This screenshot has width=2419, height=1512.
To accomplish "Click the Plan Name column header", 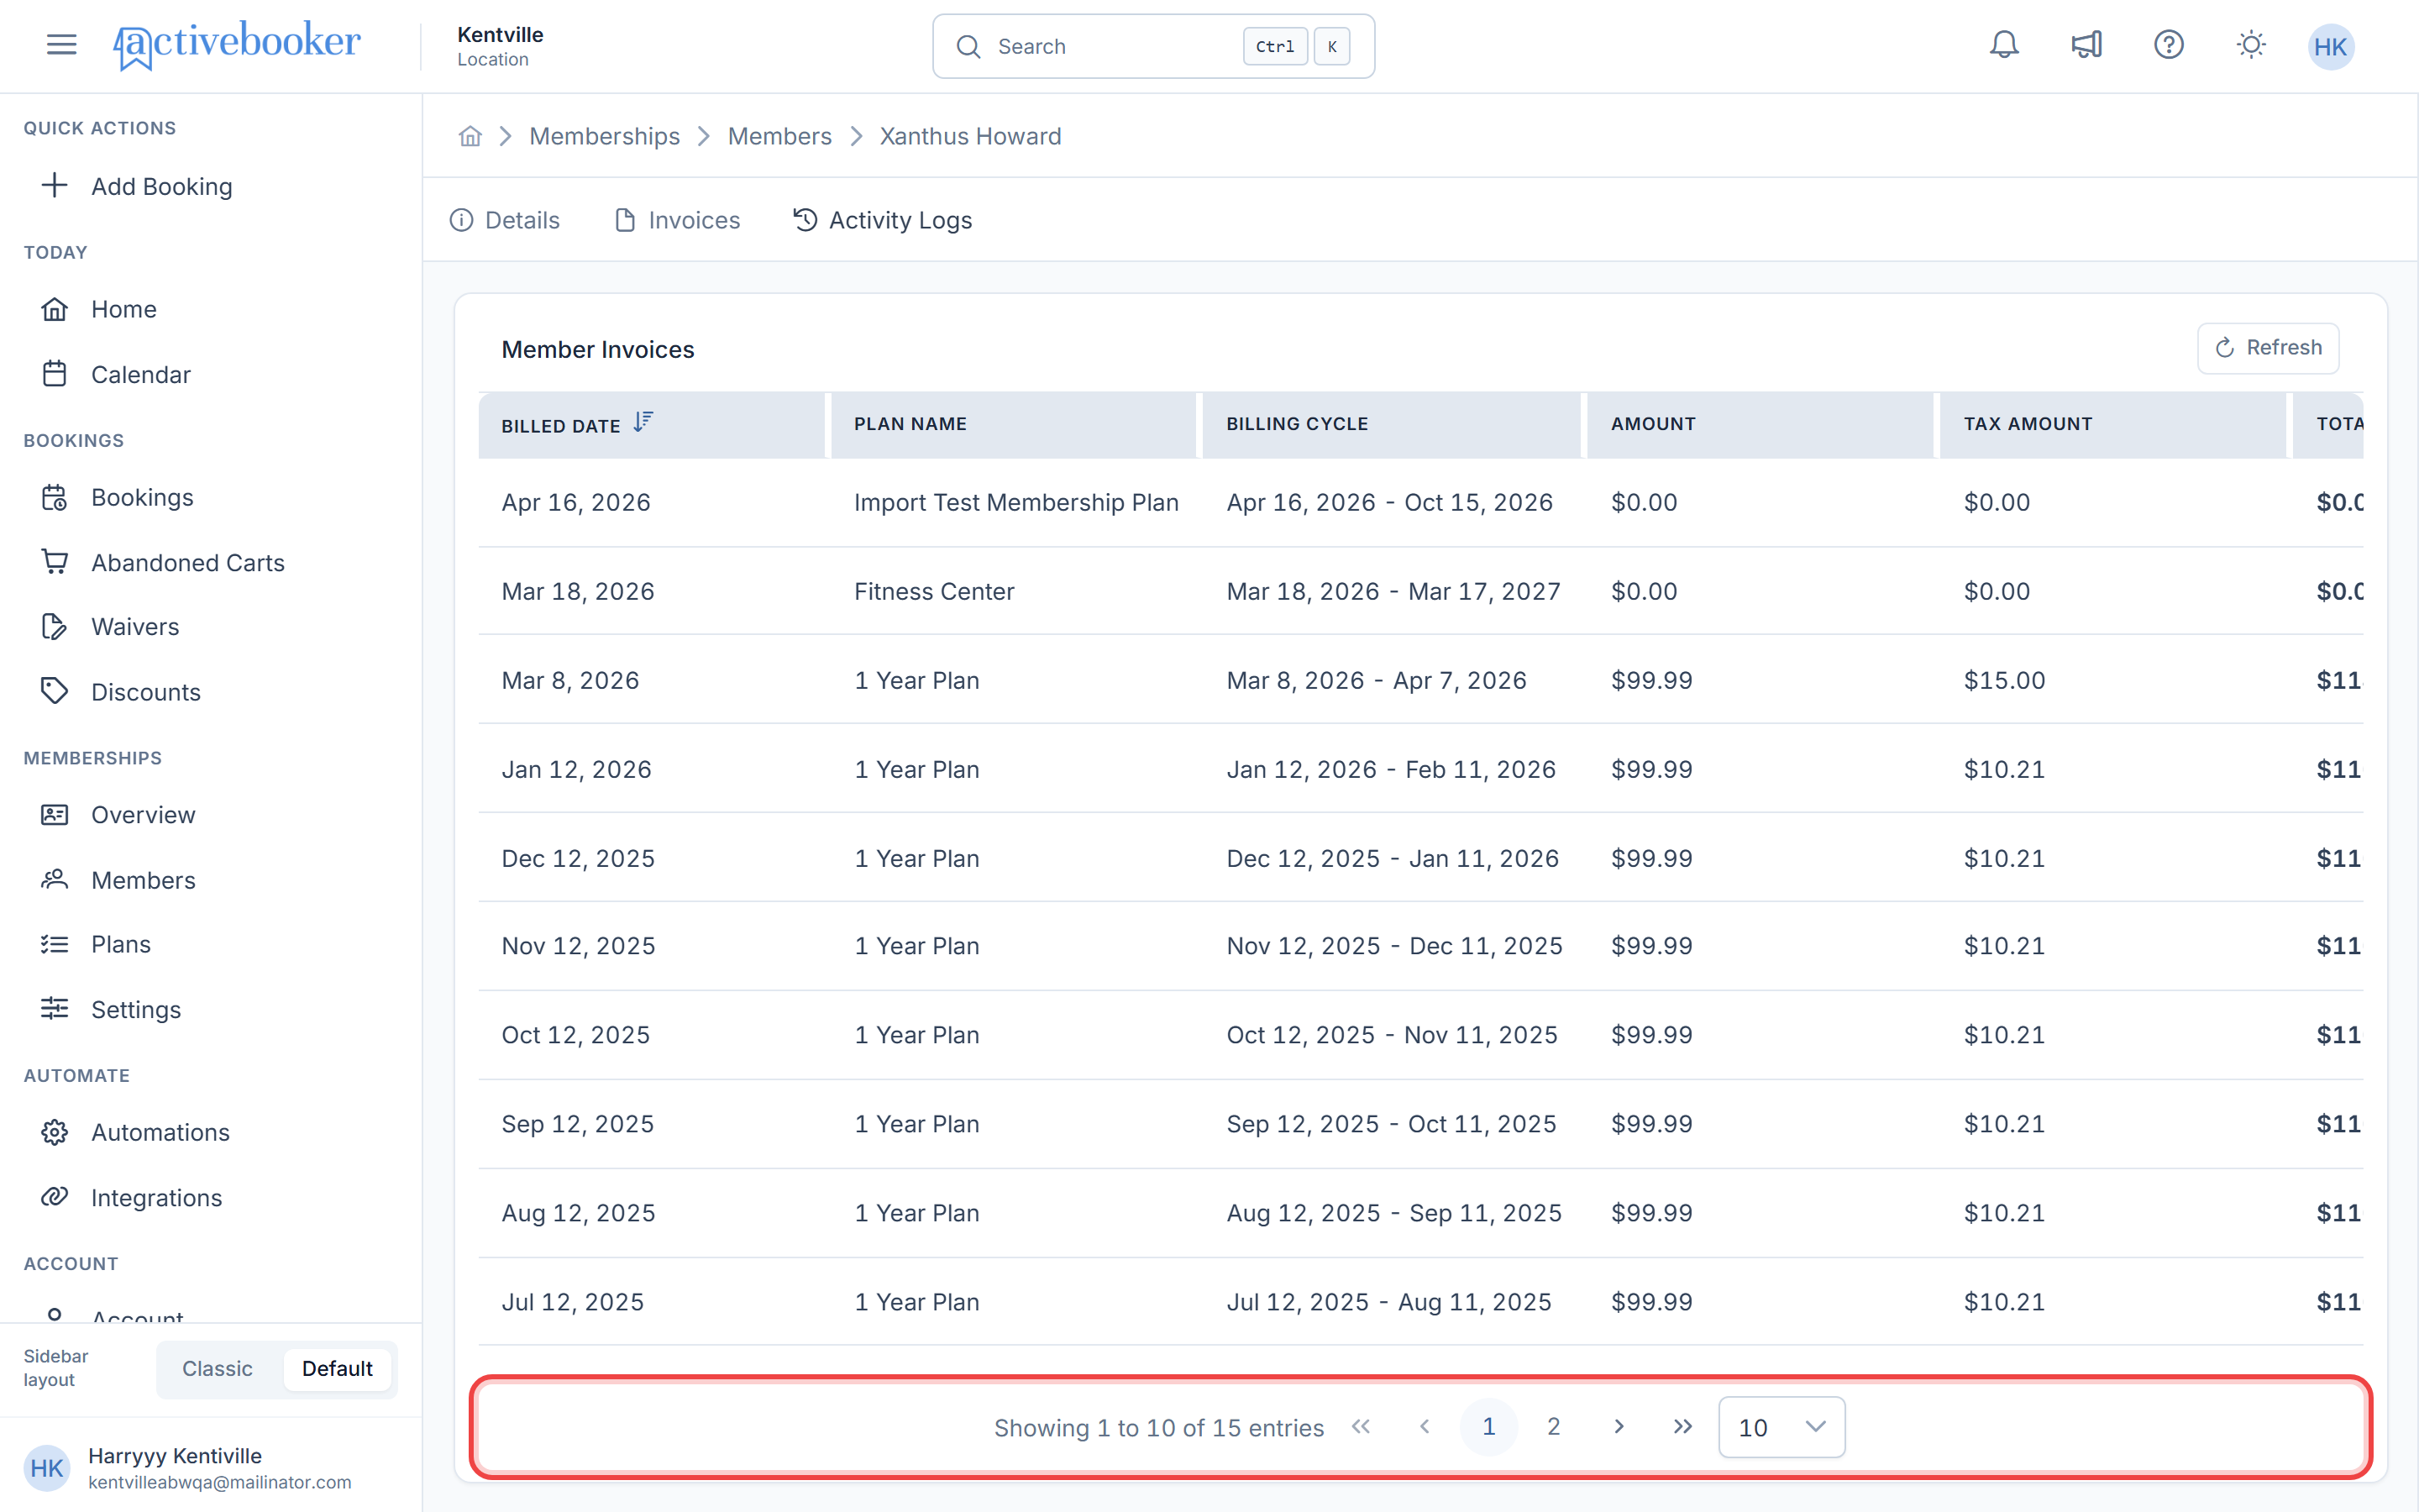I will point(1014,424).
